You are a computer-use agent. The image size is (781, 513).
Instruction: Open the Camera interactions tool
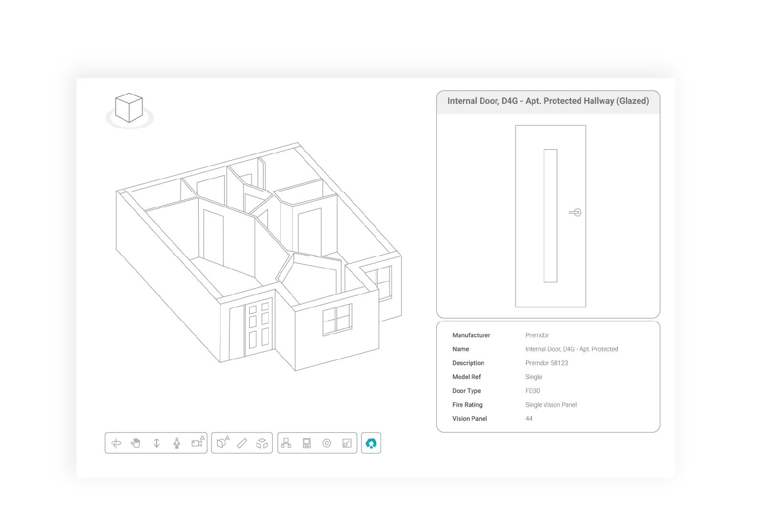198,442
